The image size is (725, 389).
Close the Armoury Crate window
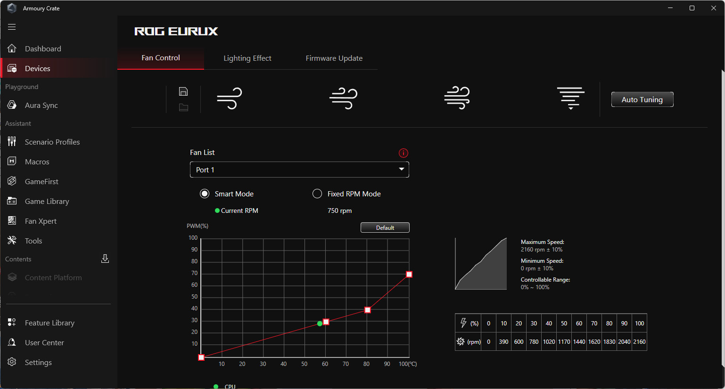coord(714,8)
